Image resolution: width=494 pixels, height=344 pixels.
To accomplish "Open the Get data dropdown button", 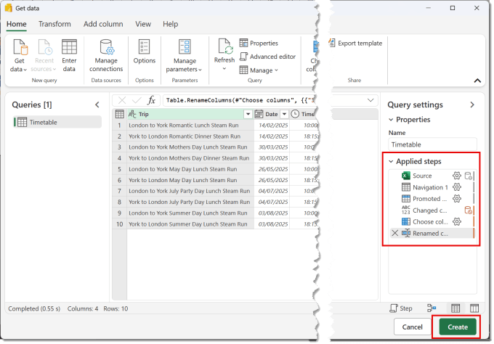I will (x=19, y=56).
